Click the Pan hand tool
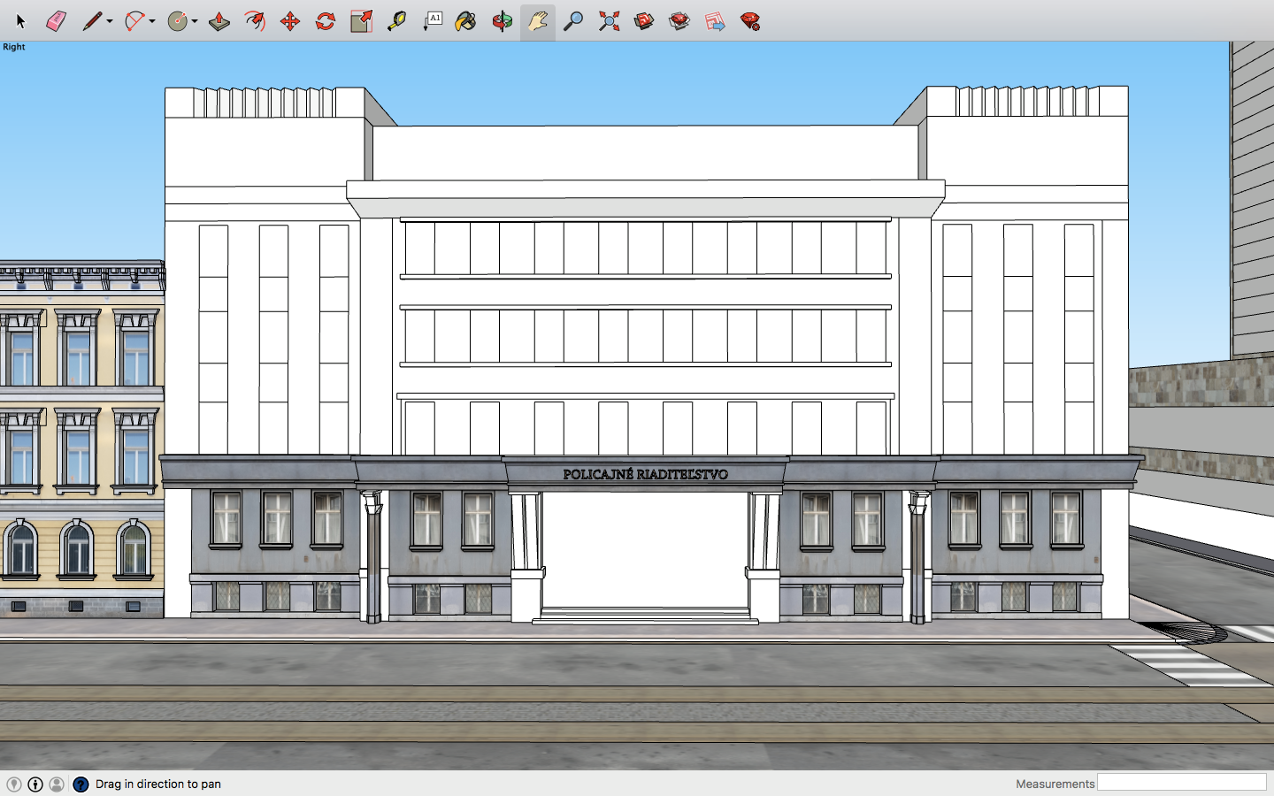 538,21
